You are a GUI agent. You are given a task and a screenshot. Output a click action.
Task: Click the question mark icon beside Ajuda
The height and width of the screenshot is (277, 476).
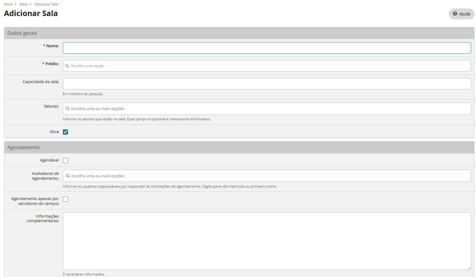(x=455, y=14)
